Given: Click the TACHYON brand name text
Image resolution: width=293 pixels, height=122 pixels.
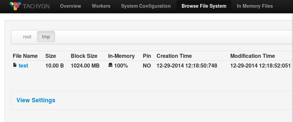Looking at the screenshot, I should pos(36,6).
